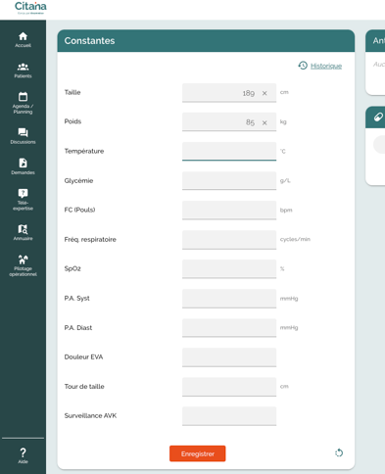Click the Température label
Image resolution: width=385 pixels, height=474 pixels.
tap(84, 151)
